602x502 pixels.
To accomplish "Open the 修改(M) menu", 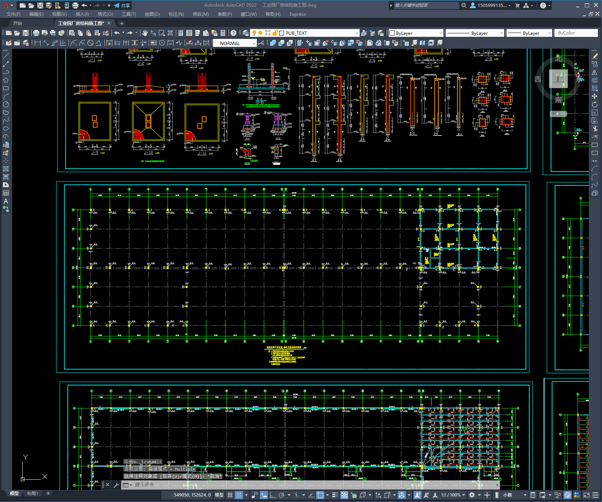I will [201, 14].
